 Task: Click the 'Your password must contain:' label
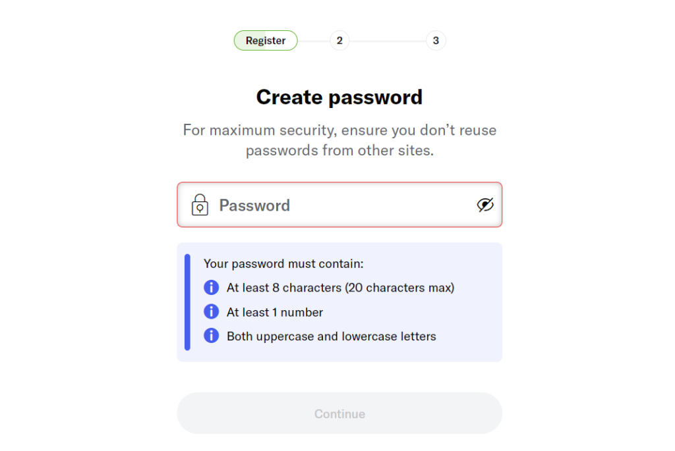pyautogui.click(x=283, y=264)
